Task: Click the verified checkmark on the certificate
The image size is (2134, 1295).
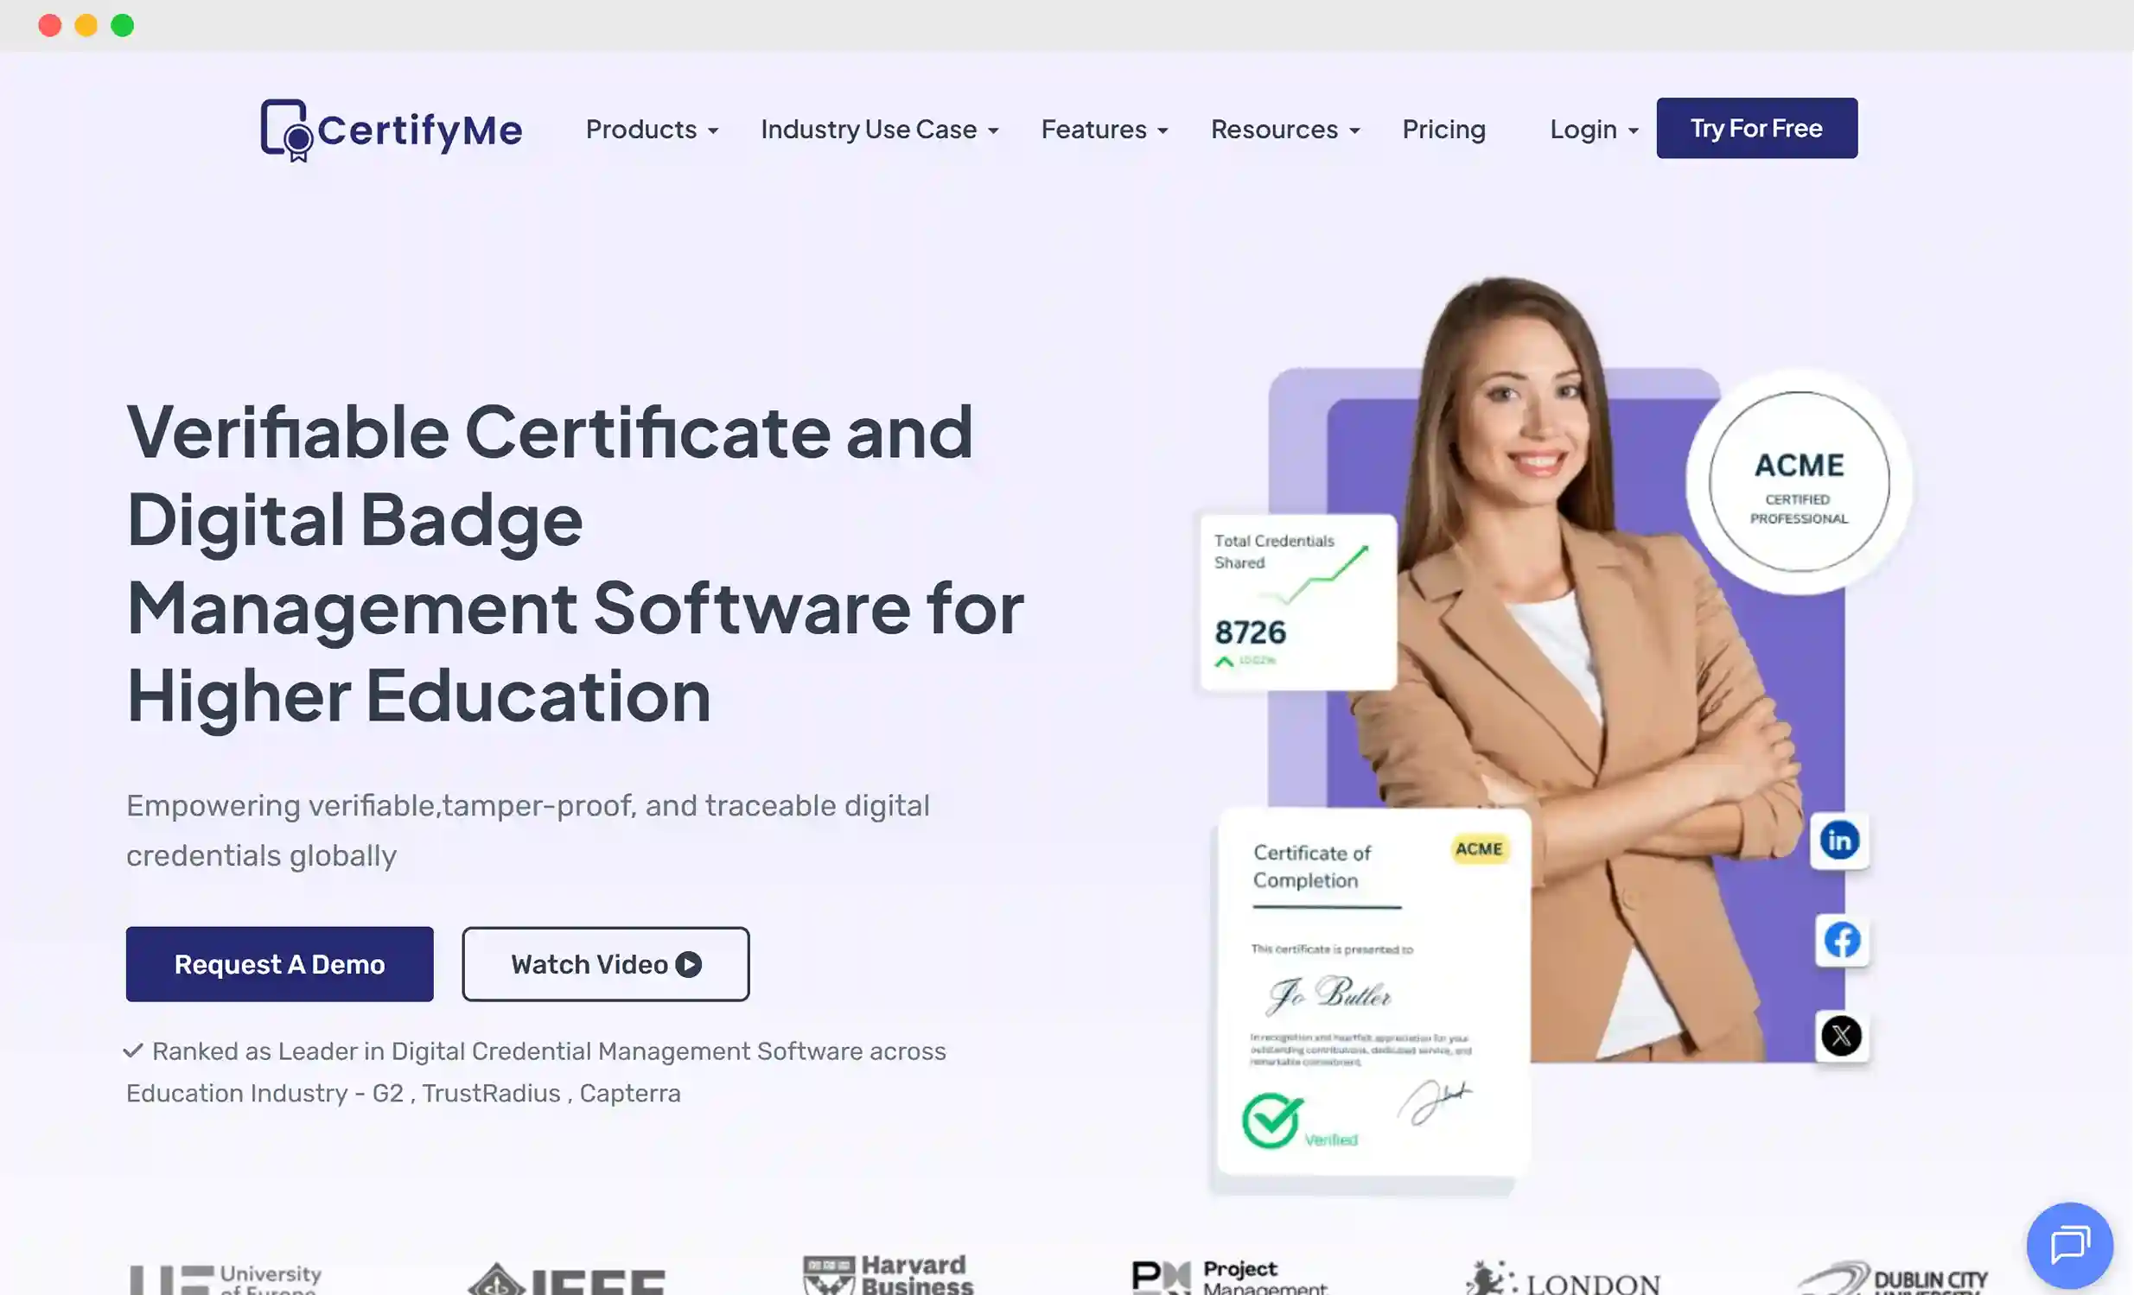Action: coord(1271,1120)
